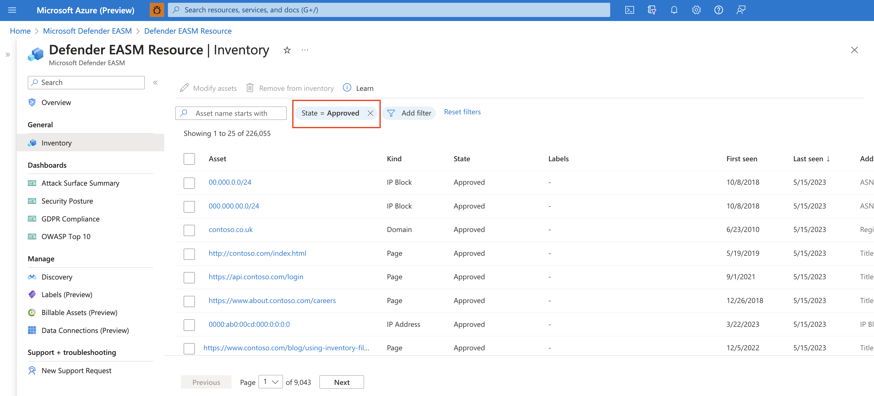
Task: Click the Attack Surface Summary dashboard icon
Action: coord(32,182)
